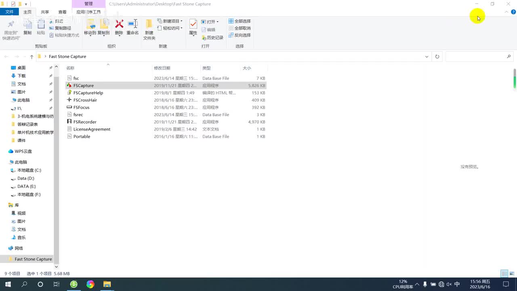This screenshot has width=517, height=291.
Task: Open the taskbar search icon
Action: click(x=24, y=284)
